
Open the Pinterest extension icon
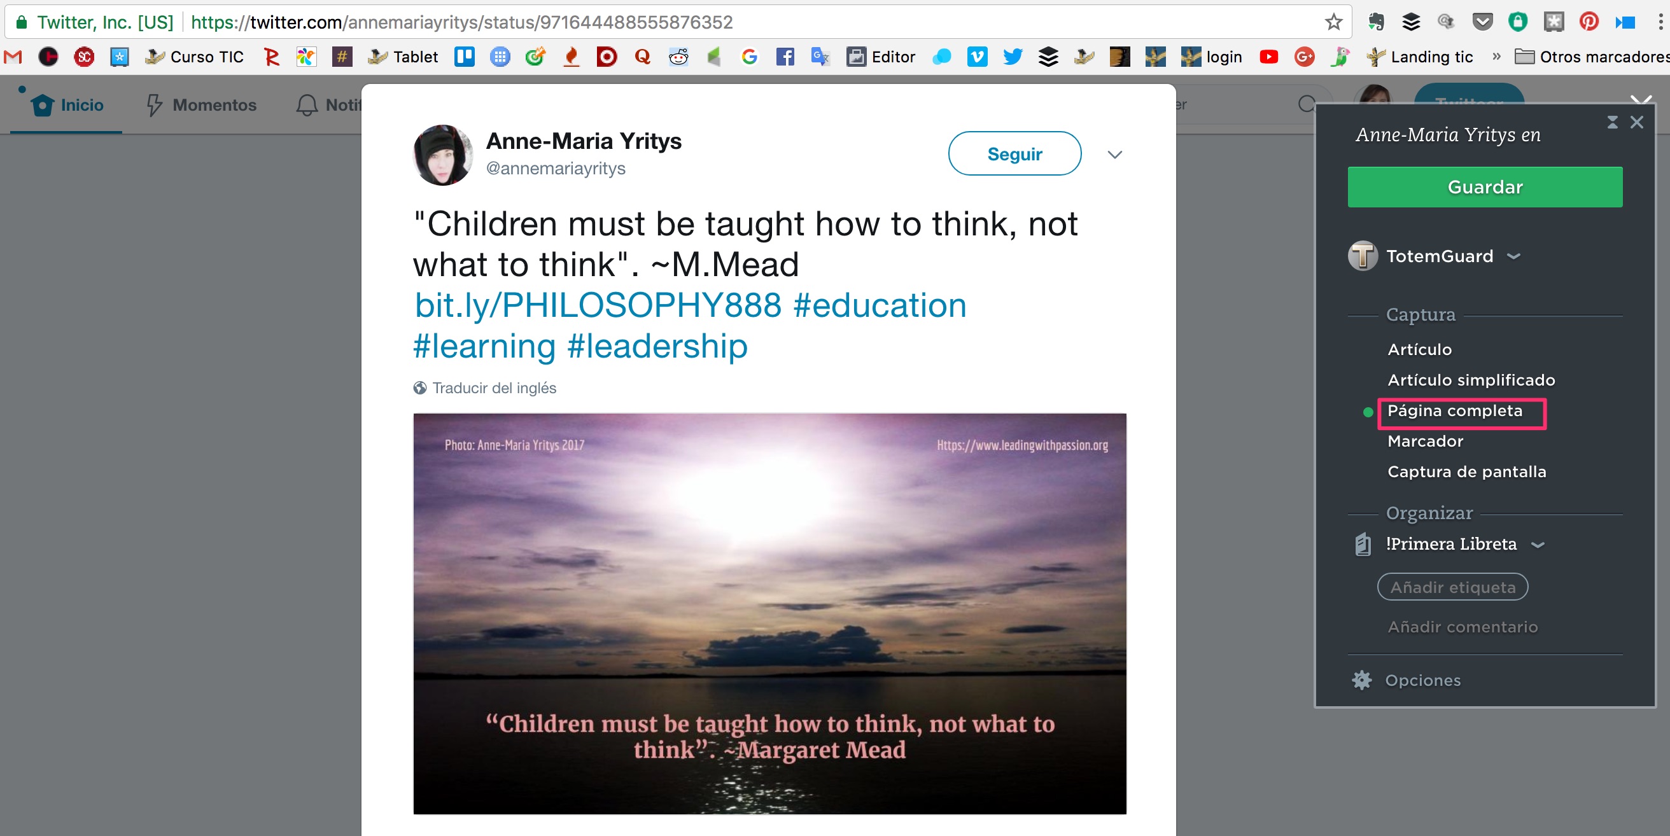click(x=1589, y=22)
